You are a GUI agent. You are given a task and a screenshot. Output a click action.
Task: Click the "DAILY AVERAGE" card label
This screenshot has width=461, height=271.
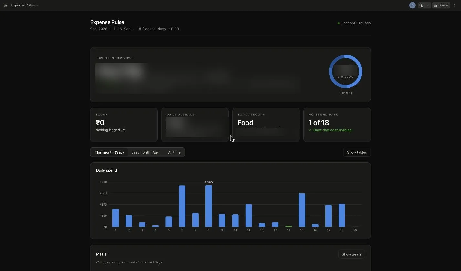180,115
